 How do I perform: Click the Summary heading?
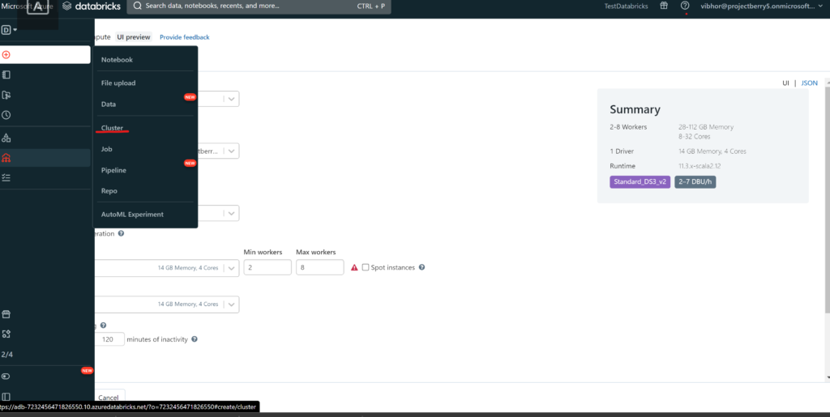pyautogui.click(x=635, y=109)
